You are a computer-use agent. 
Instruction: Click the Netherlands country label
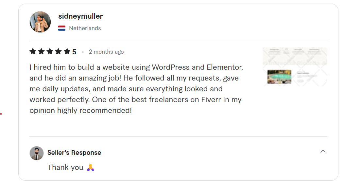pos(85,28)
